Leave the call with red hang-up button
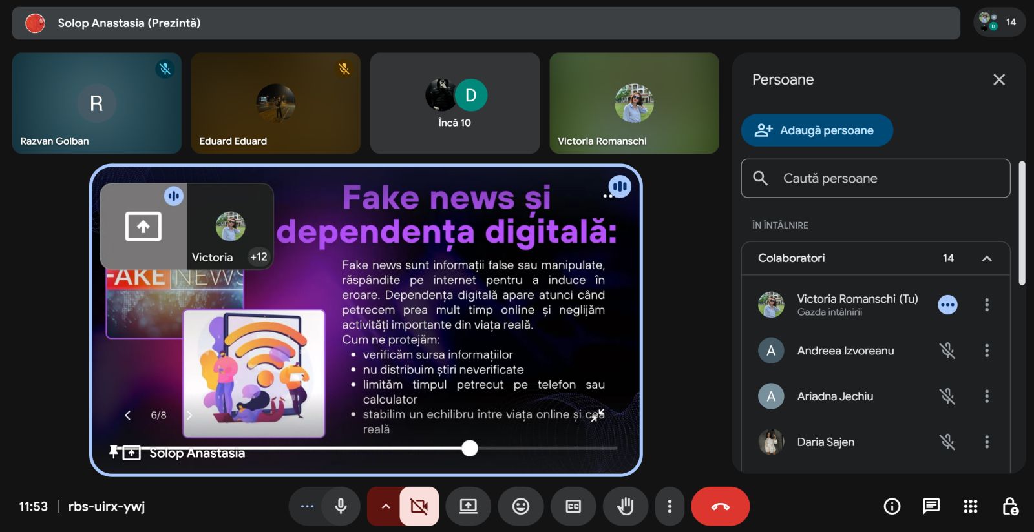The height and width of the screenshot is (532, 1034). click(x=720, y=507)
